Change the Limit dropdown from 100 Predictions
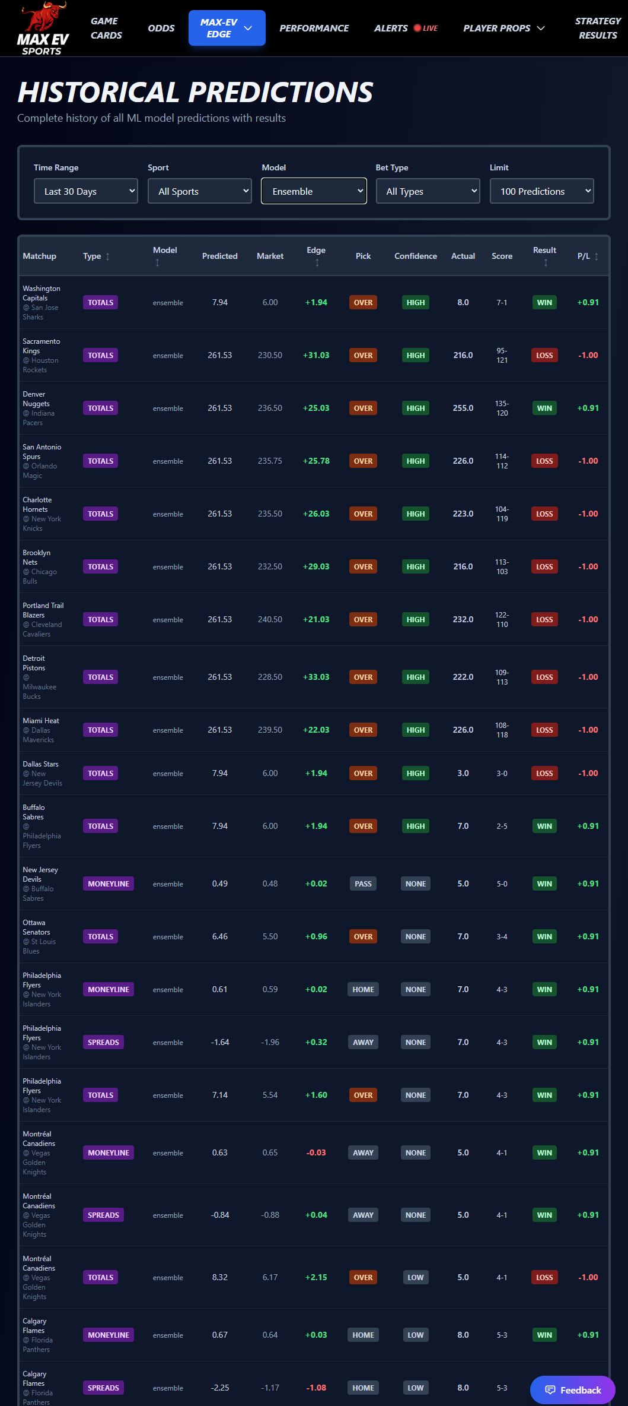The height and width of the screenshot is (1406, 628). (x=541, y=191)
